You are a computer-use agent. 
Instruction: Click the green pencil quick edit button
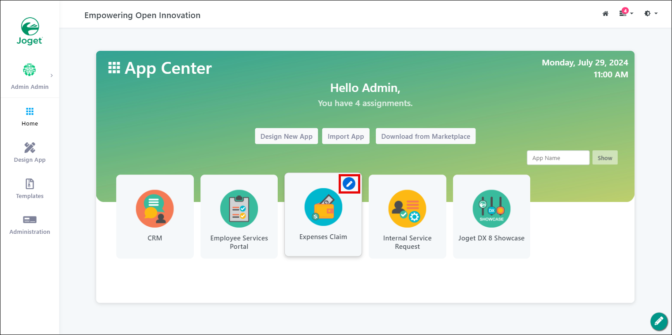click(659, 321)
